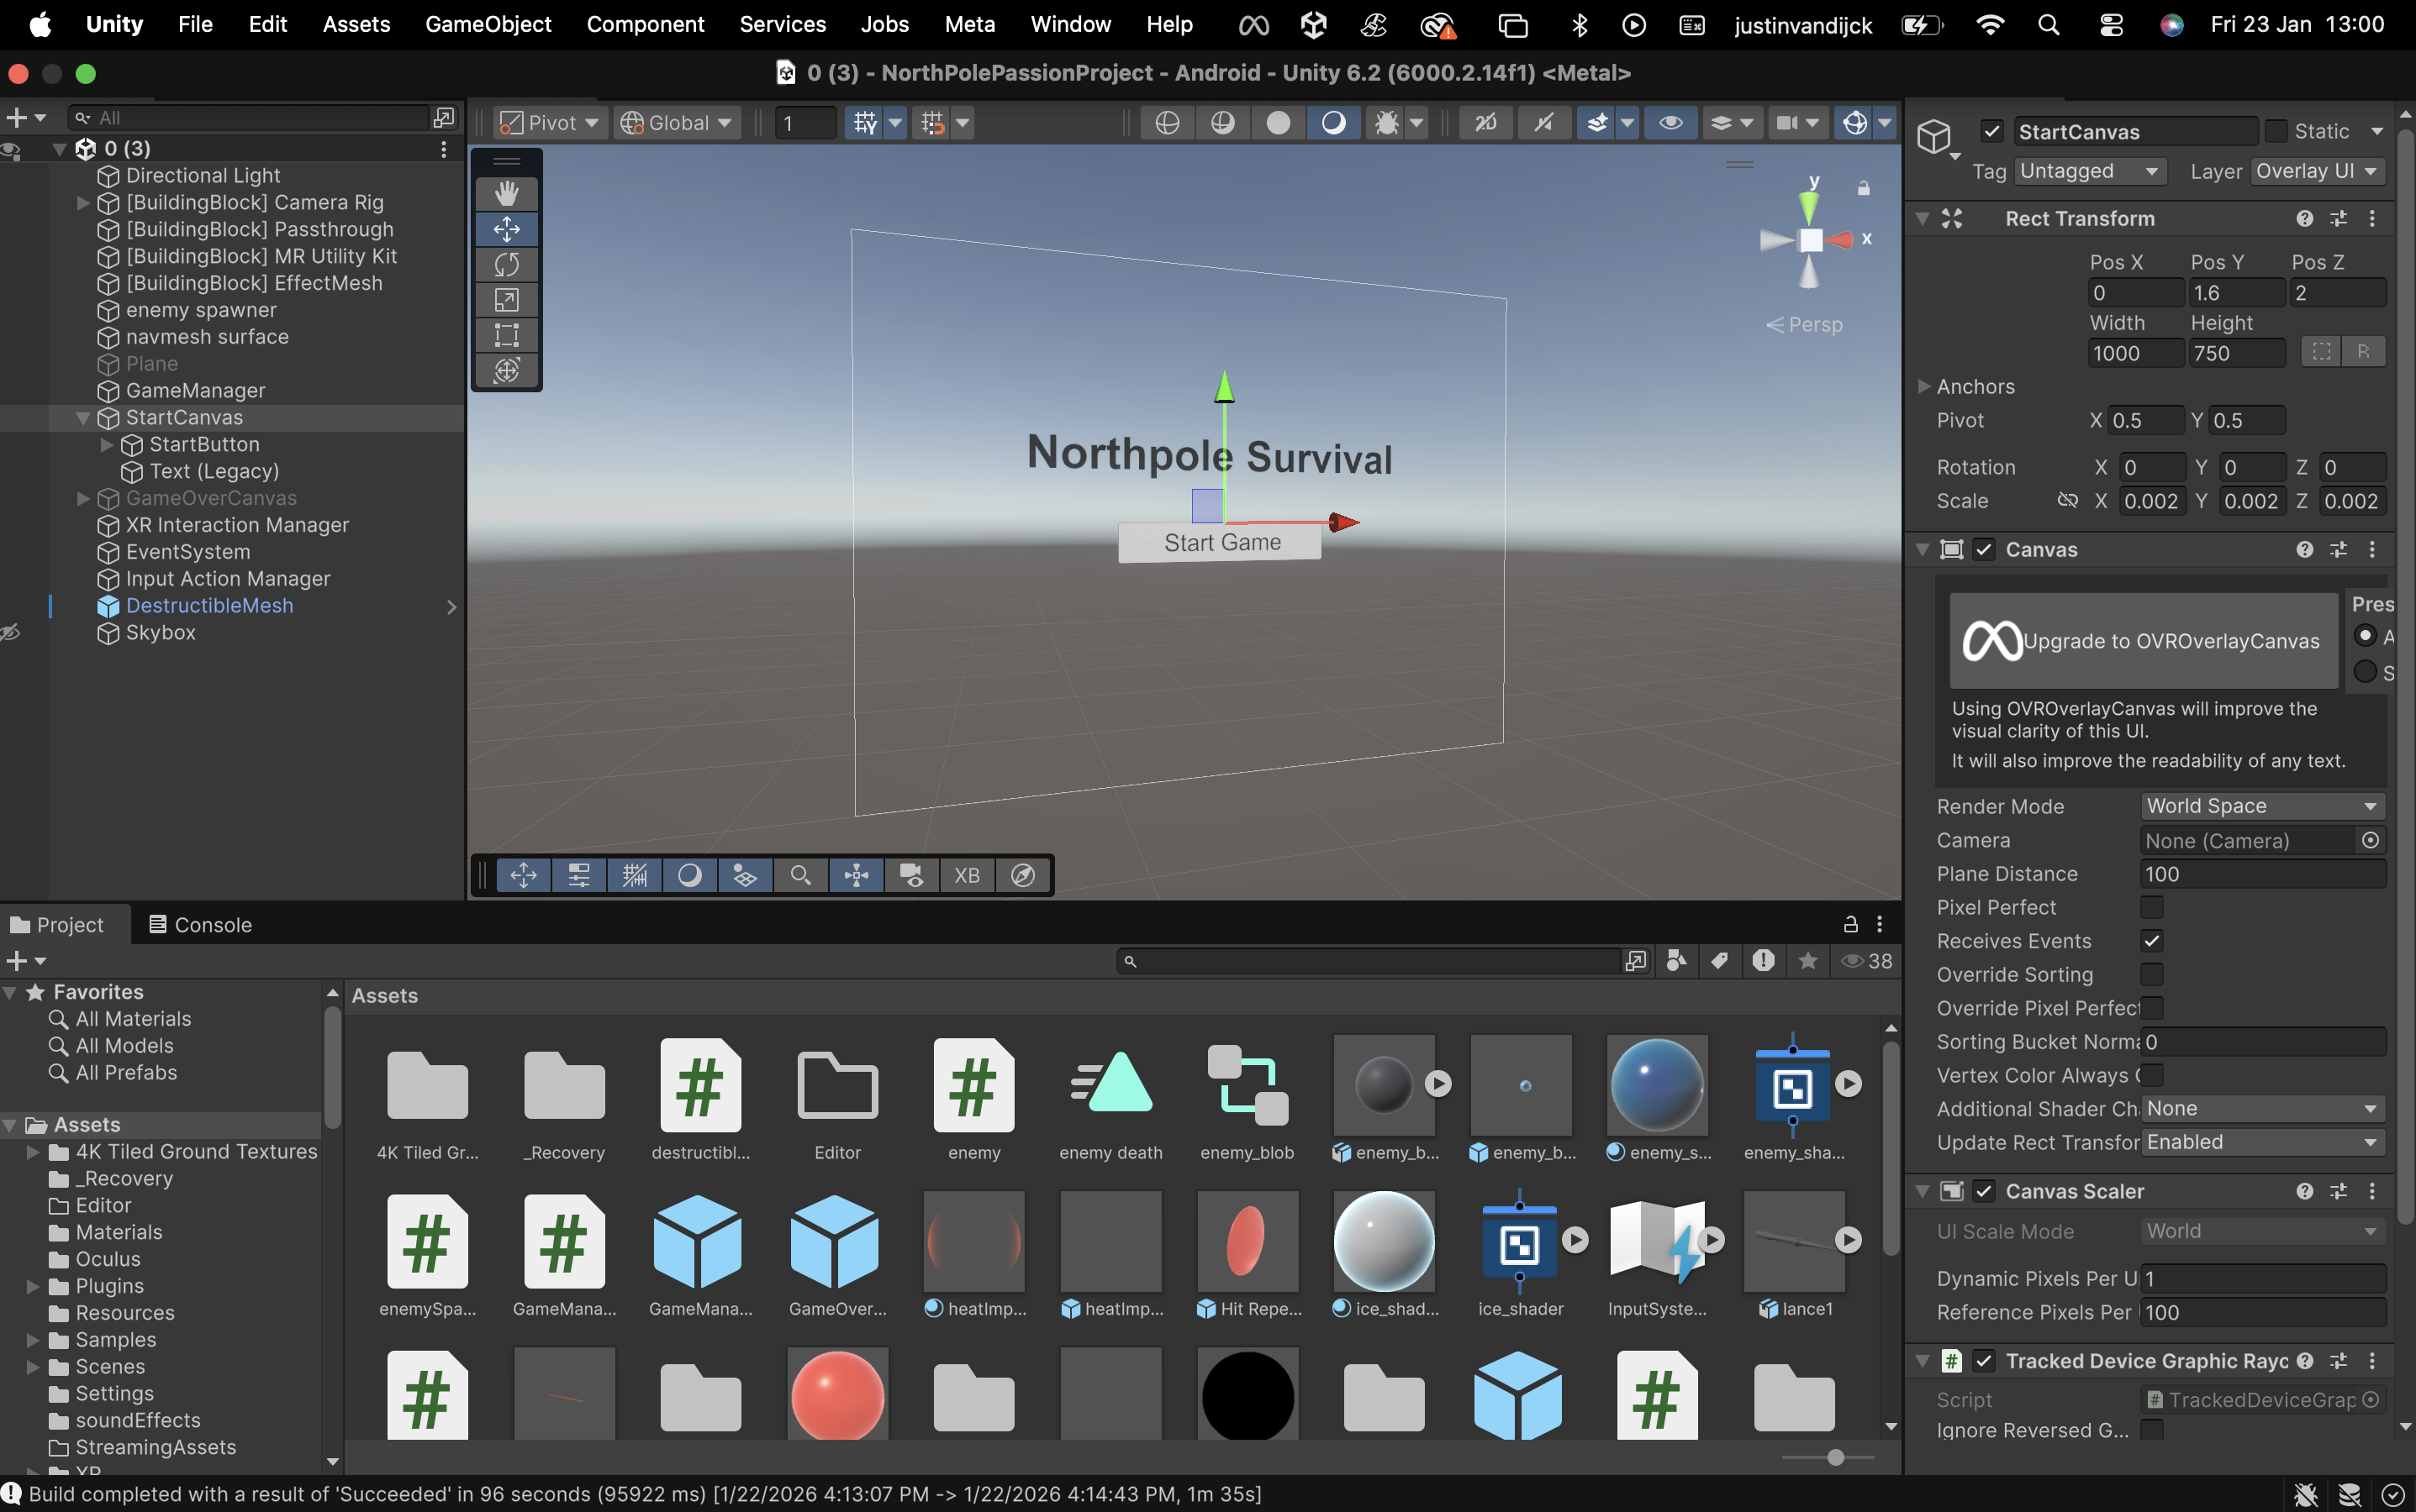Open the Layer dropdown set to Overlay UI

(2315, 171)
